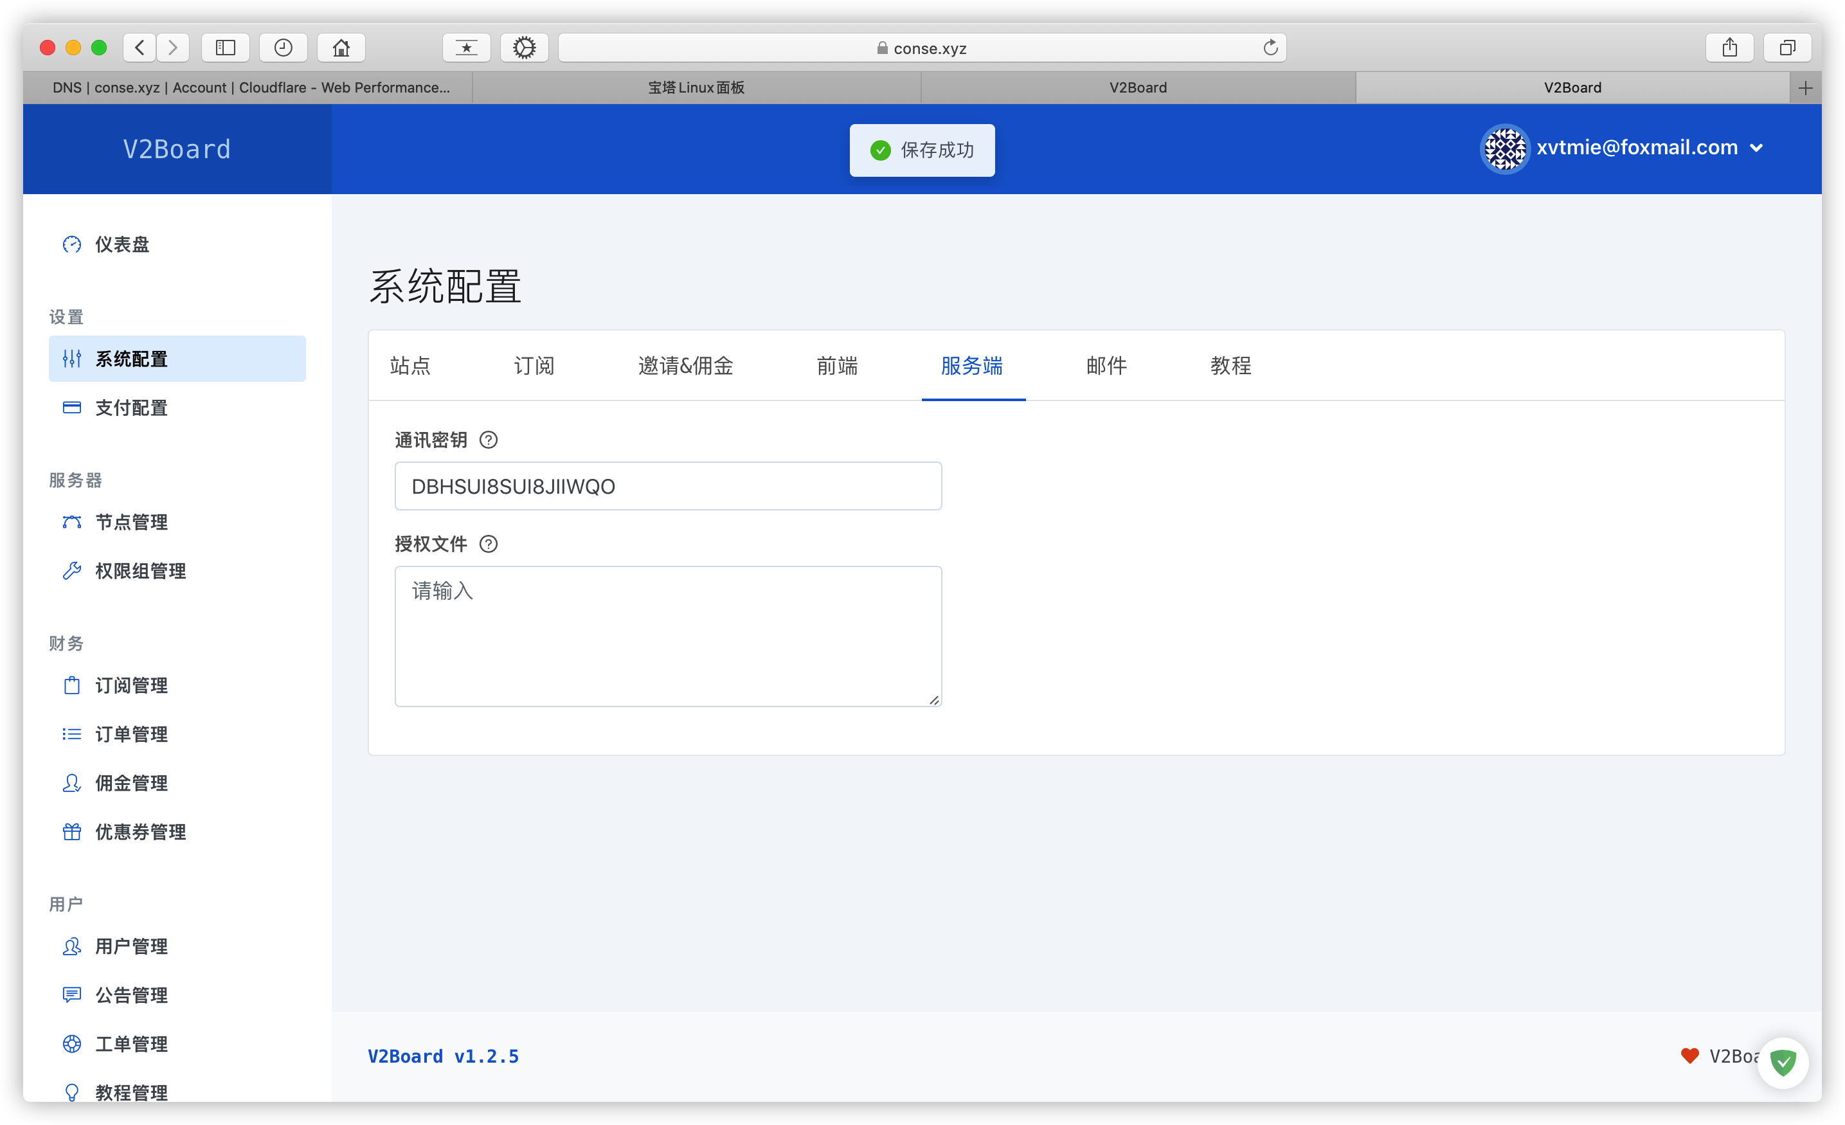Open 仪表盘 in the sidebar
1845x1125 pixels.
pos(177,244)
